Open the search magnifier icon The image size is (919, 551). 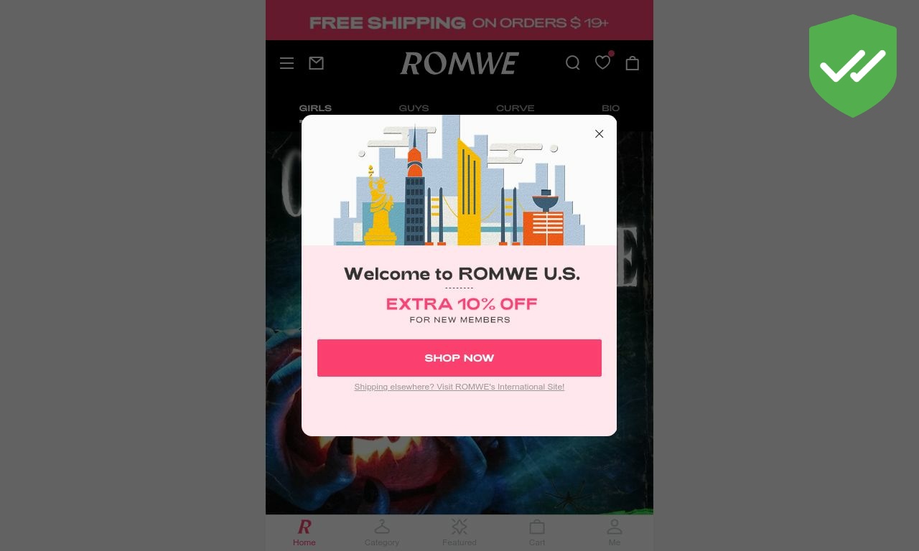(572, 63)
